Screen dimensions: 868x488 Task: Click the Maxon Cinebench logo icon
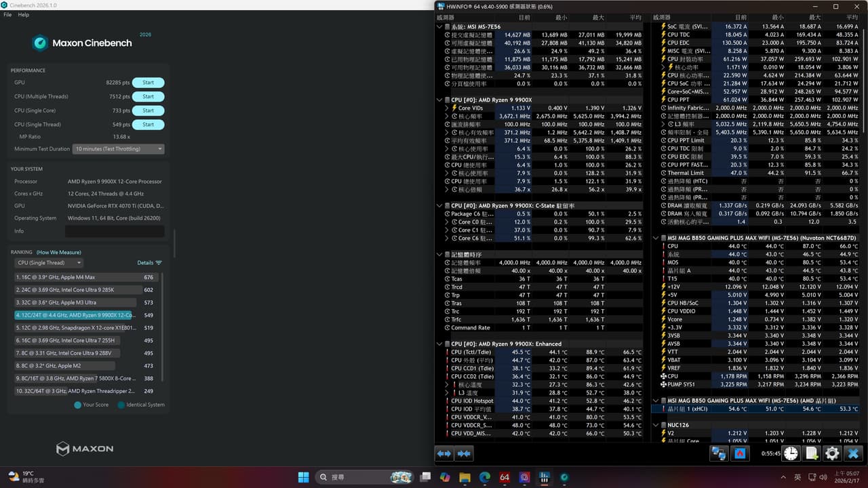tap(41, 43)
